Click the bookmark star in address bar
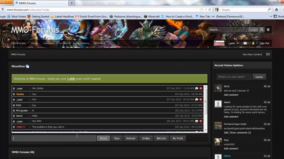Viewport: 284px width, 159px height. (201, 10)
